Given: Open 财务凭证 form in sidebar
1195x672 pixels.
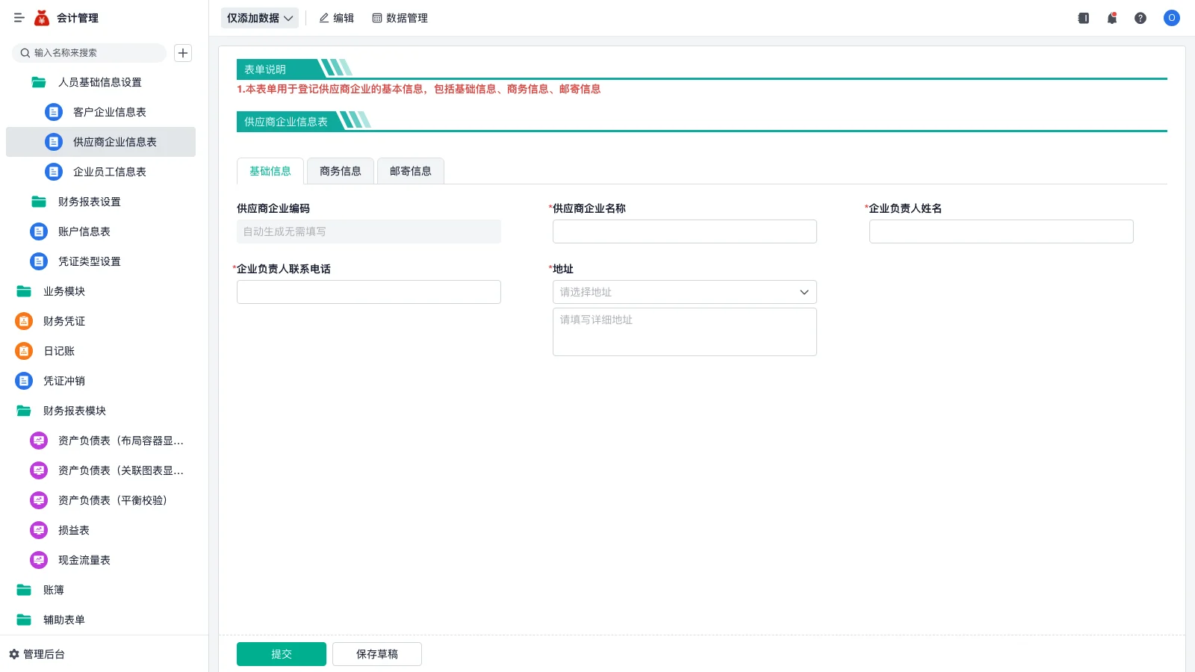Looking at the screenshot, I should pos(64,321).
